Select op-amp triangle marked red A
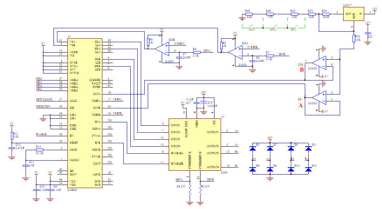The width and height of the screenshot is (382, 209). pyautogui.click(x=320, y=96)
